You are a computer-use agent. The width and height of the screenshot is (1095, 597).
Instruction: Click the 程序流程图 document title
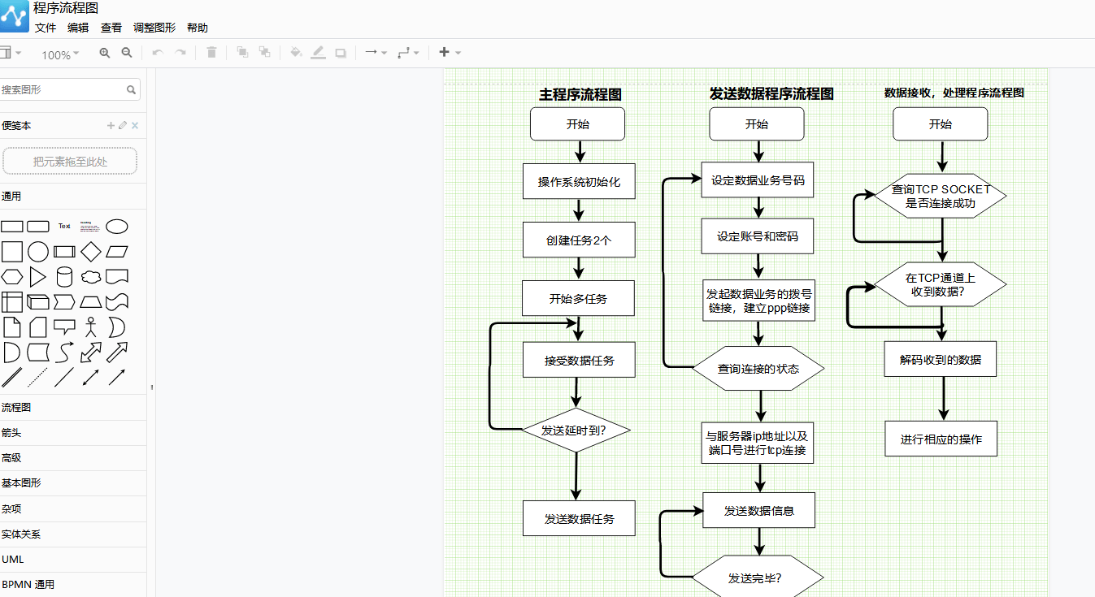pos(66,8)
